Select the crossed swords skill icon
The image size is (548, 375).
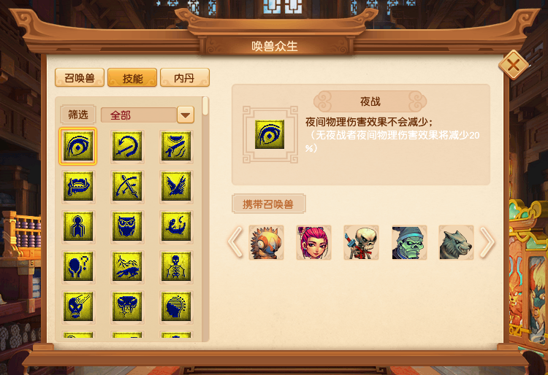127,186
